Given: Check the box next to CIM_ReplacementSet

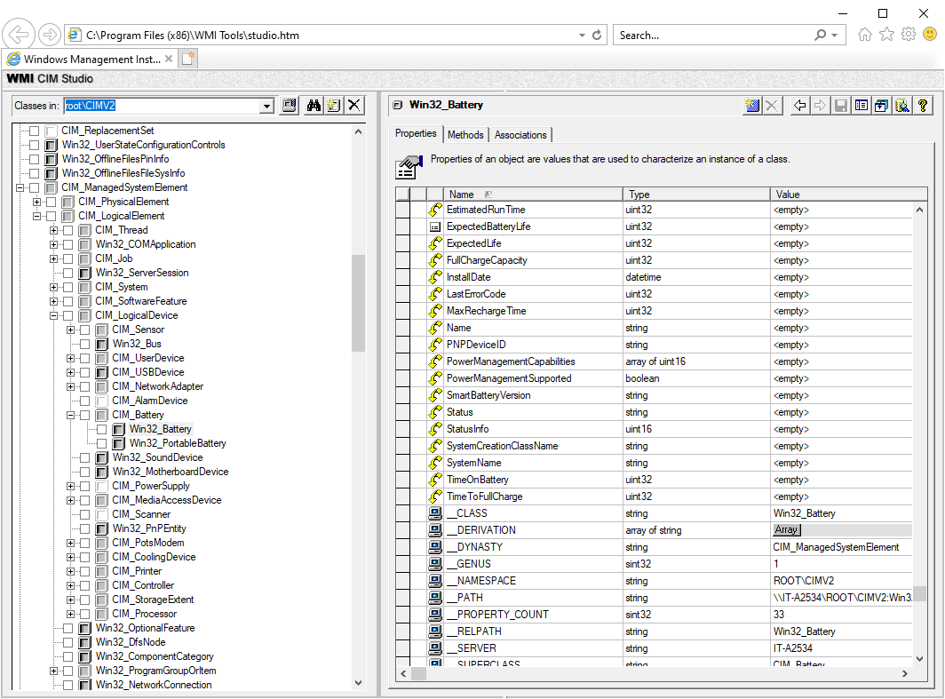Looking at the screenshot, I should tap(35, 131).
